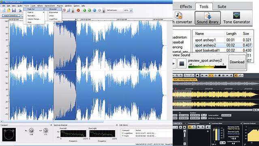The image size is (259, 146).
Task: Select Sinusoidal in the Fade Out submenu
Action: [53, 9]
